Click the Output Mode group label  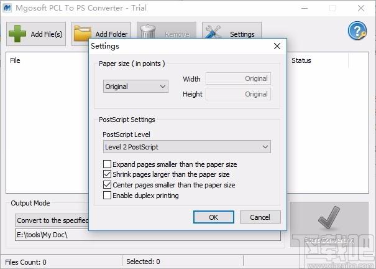click(30, 203)
